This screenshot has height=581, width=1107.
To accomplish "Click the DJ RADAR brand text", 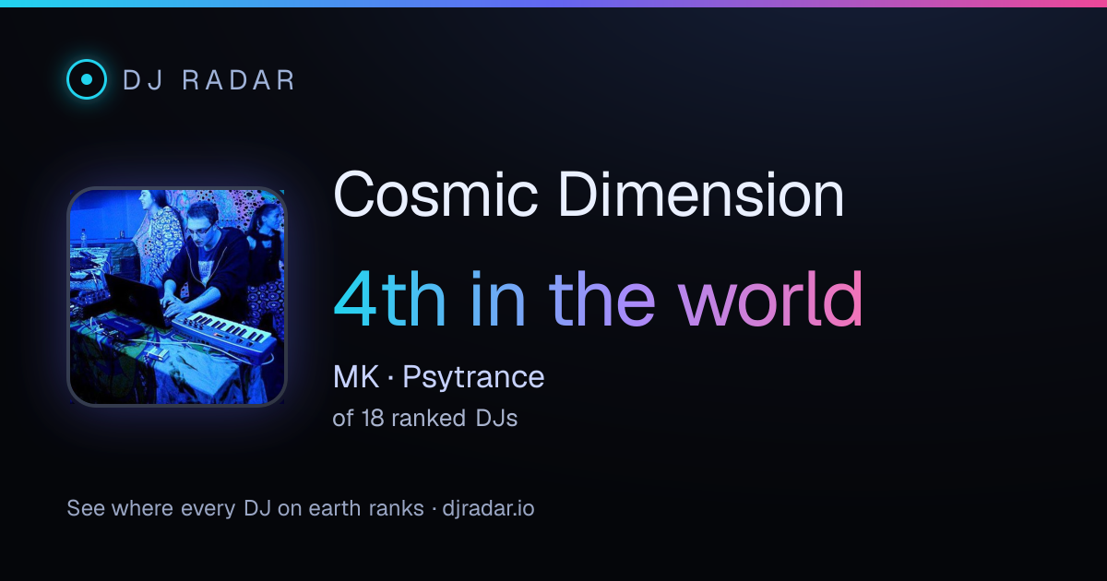I will [x=209, y=80].
